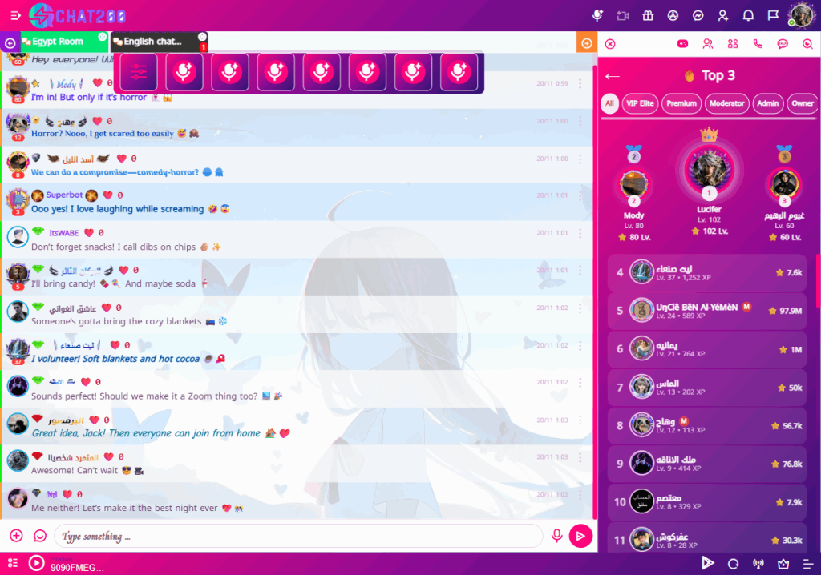Viewport: 821px width, 575px height.
Task: Switch to the English chat tab
Action: point(152,40)
